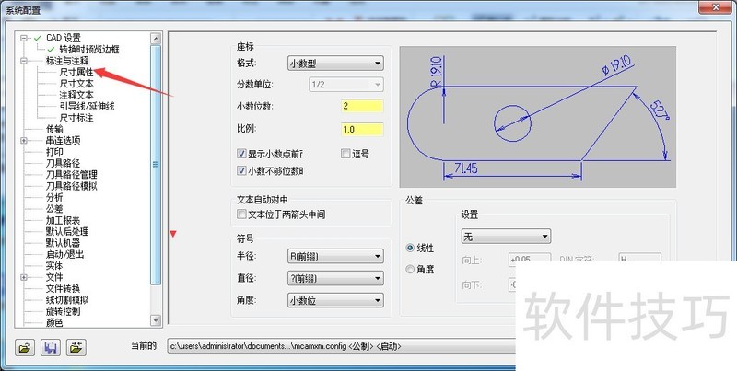Click the dimension preview image

tap(538, 117)
